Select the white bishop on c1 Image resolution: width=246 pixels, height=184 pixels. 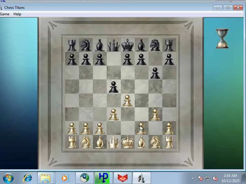coord(100,142)
